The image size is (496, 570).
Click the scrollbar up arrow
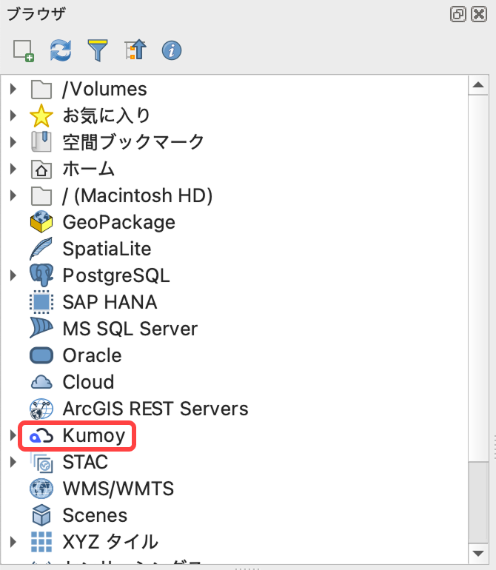[478, 85]
